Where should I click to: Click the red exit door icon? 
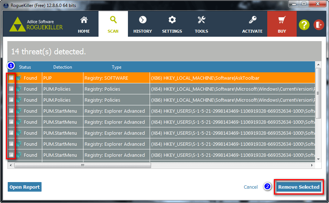(x=318, y=25)
